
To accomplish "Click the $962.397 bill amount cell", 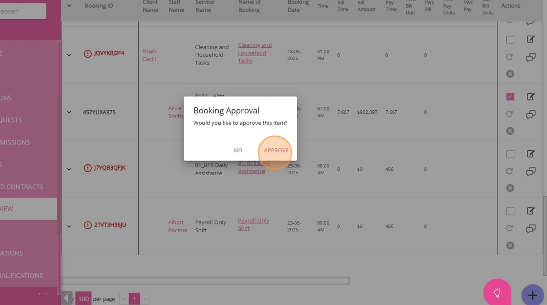I will click(x=367, y=112).
